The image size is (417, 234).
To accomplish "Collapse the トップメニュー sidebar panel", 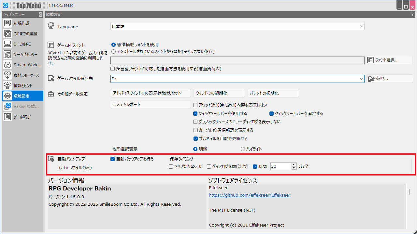I will [40, 14].
